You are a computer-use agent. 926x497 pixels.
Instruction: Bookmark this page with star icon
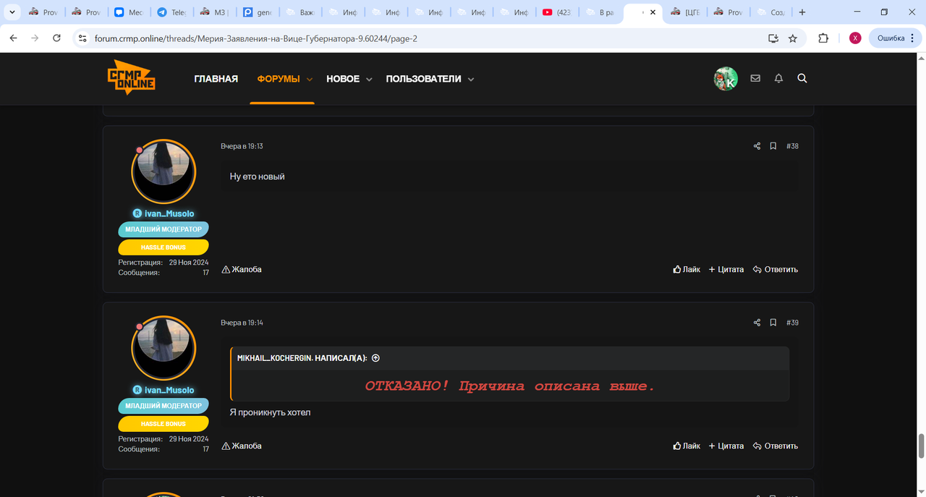coord(793,38)
